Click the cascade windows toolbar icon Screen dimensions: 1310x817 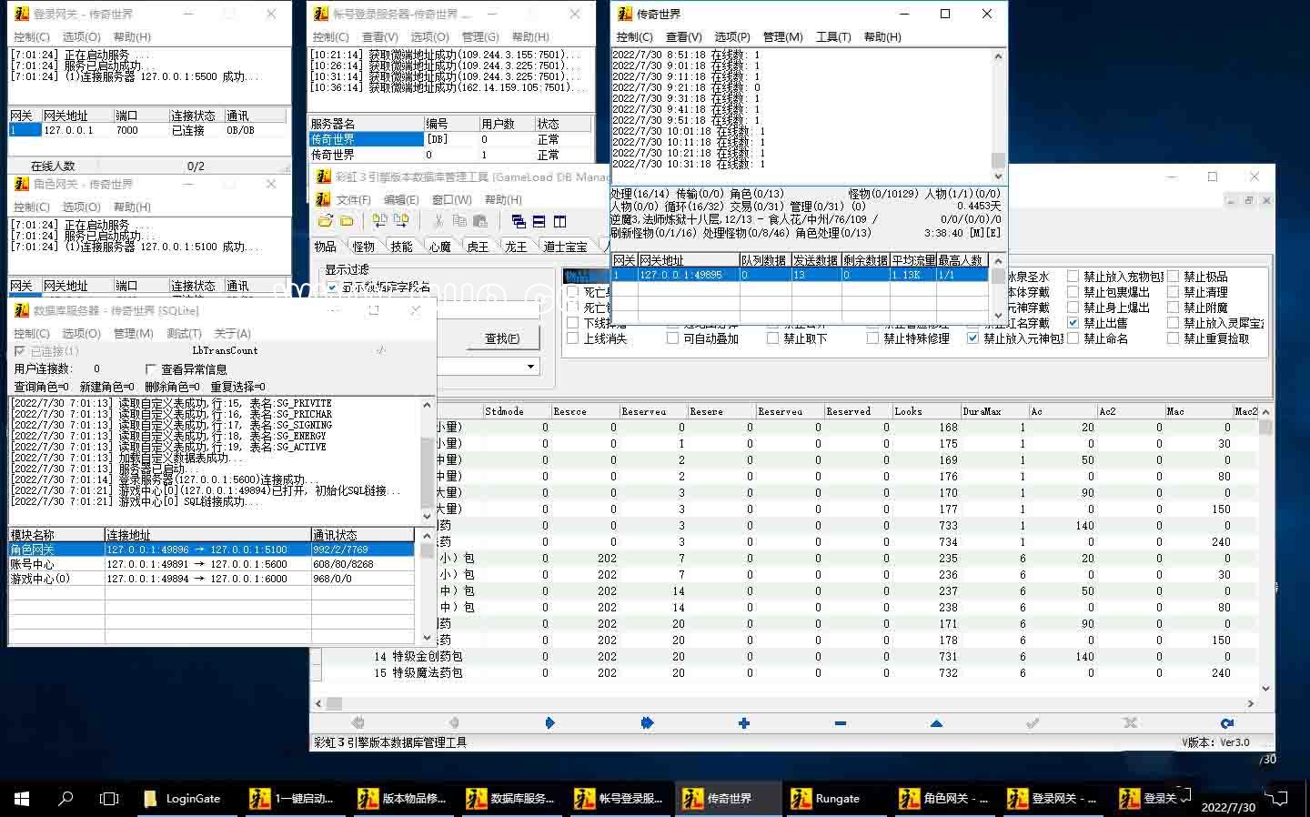click(x=519, y=221)
